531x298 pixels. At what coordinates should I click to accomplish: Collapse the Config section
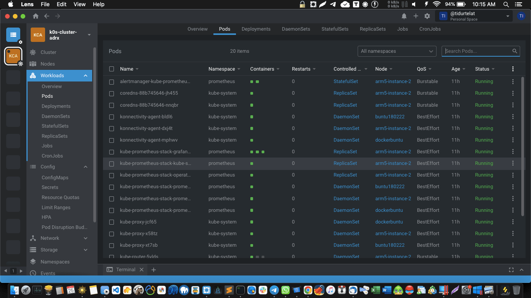click(x=86, y=167)
